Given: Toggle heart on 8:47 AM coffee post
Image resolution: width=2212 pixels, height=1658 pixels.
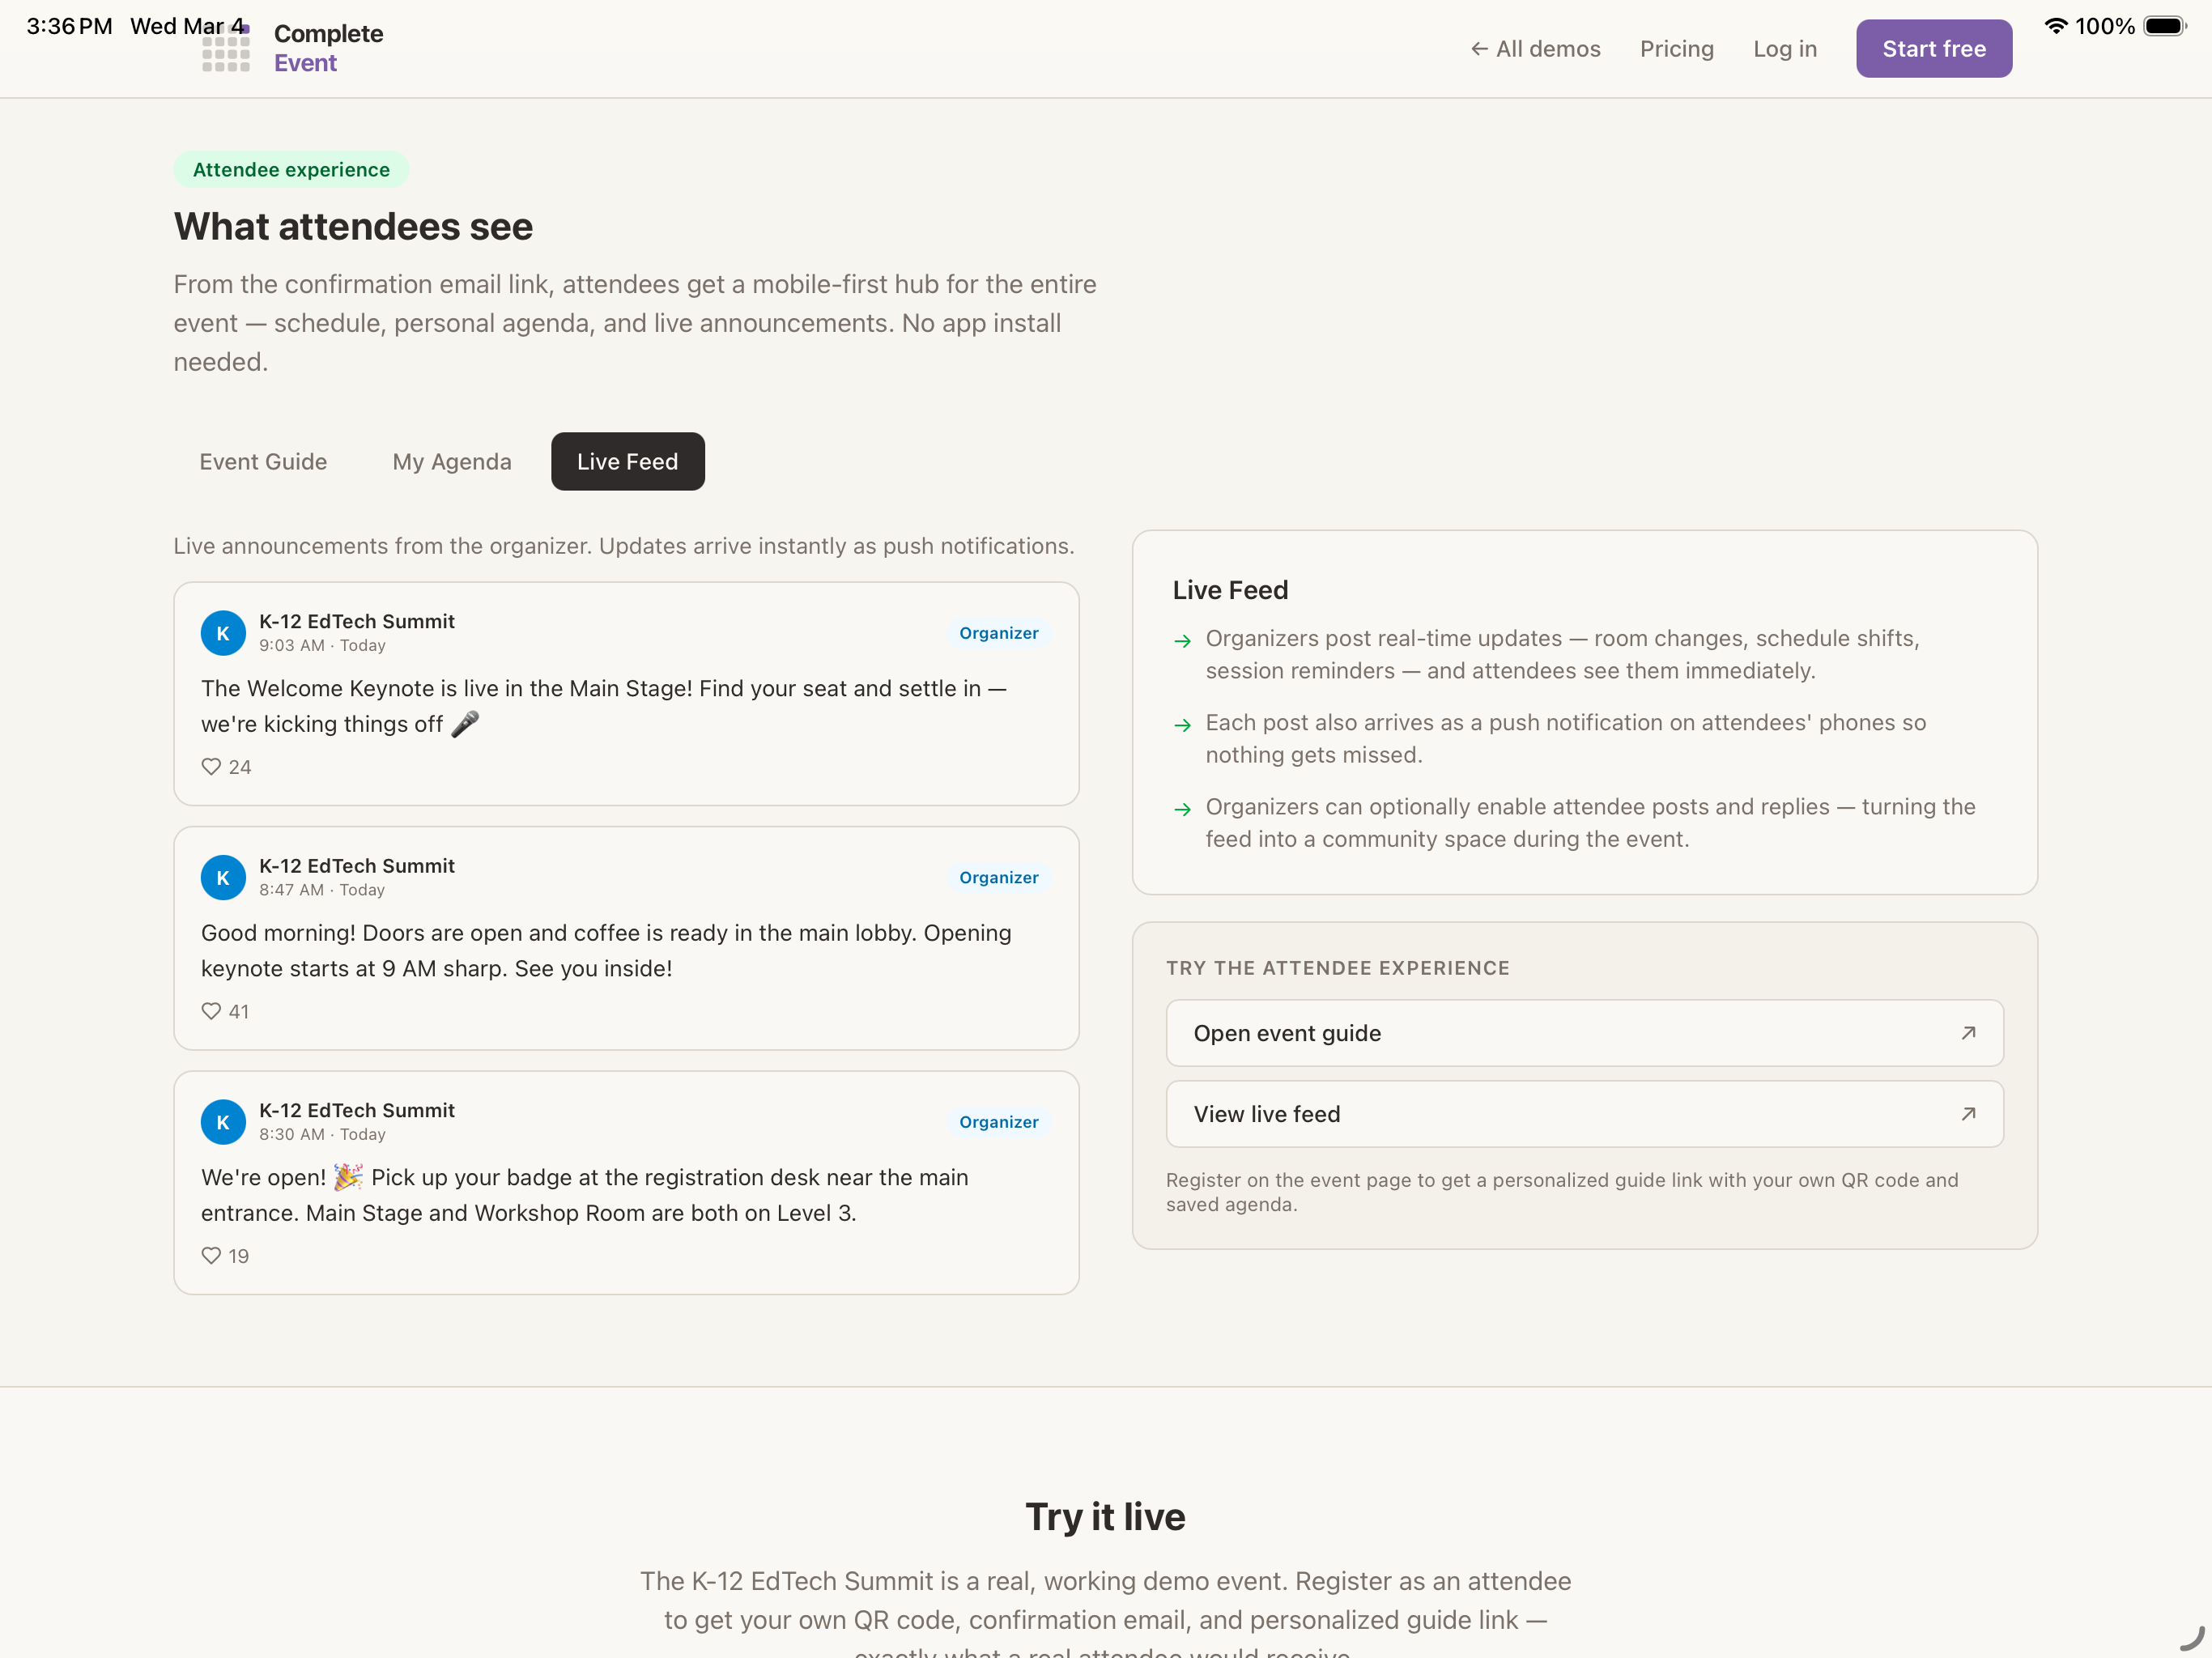Looking at the screenshot, I should point(211,1011).
